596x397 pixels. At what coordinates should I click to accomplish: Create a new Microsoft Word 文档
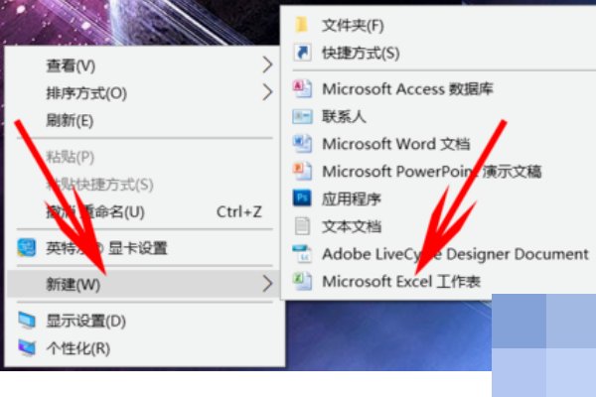pyautogui.click(x=441, y=144)
